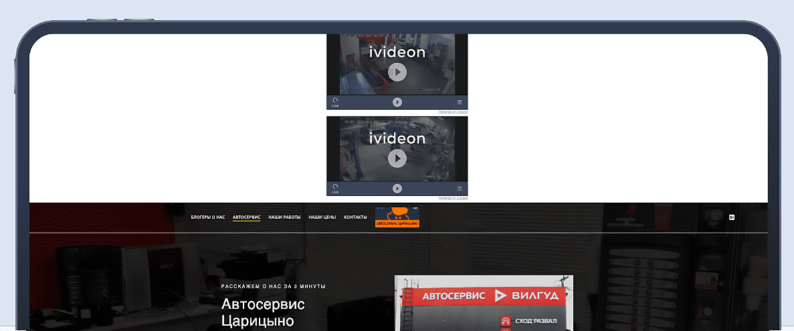794x331 pixels.
Task: Open the top ivideon player's hamburger menu
Action: click(460, 102)
